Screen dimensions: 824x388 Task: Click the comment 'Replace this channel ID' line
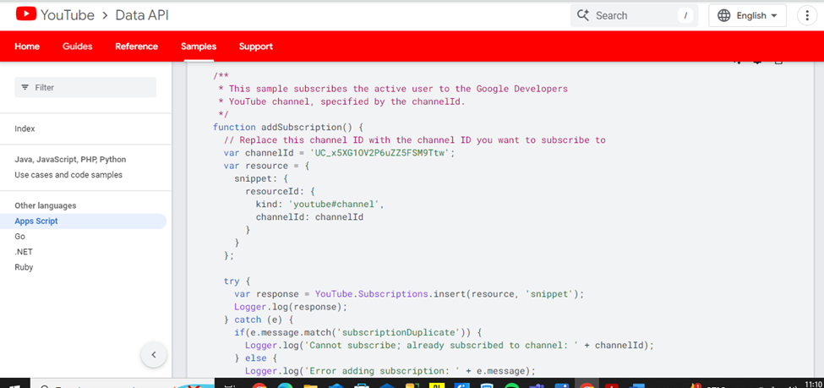point(415,139)
